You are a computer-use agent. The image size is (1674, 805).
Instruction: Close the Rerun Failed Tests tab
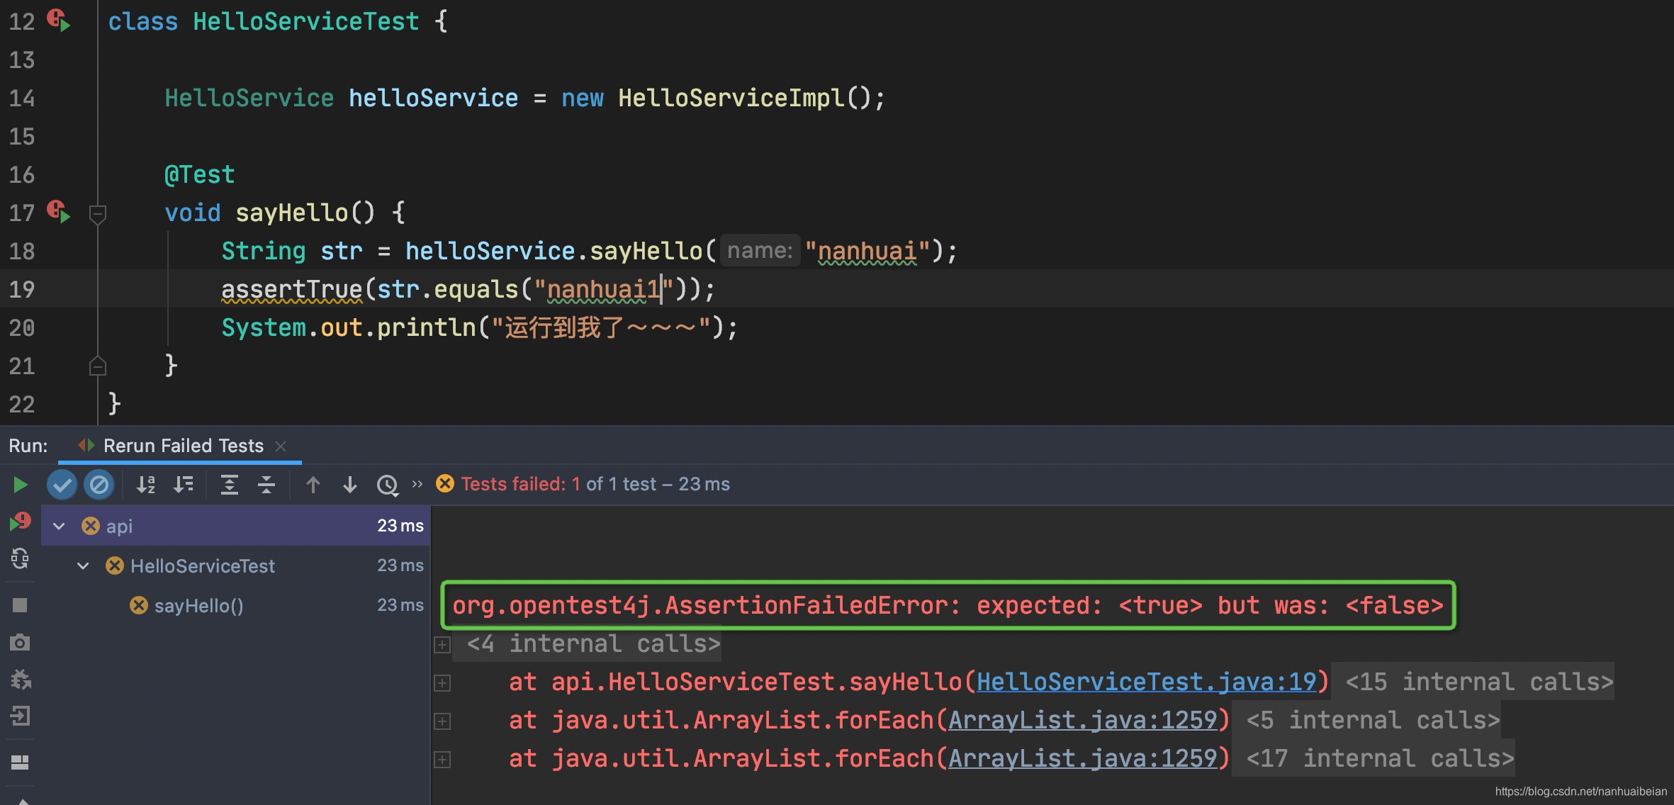(281, 446)
